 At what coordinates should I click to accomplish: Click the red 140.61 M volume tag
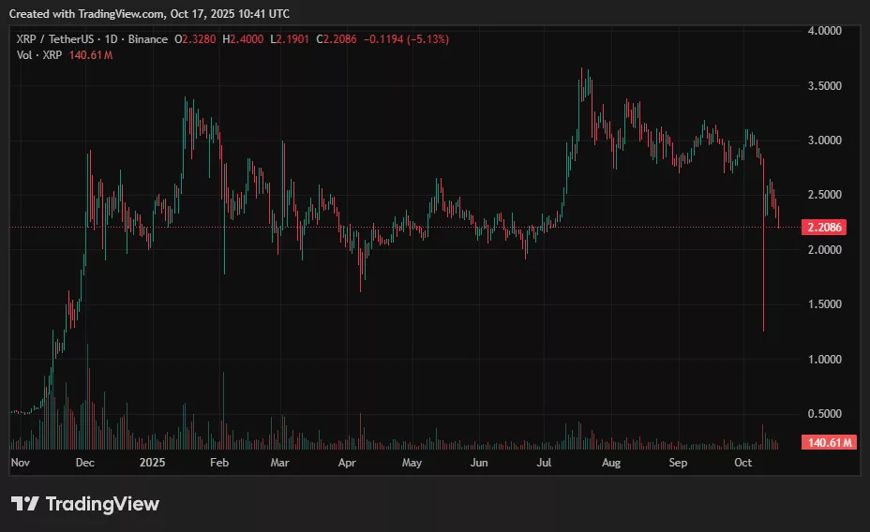[x=828, y=442]
